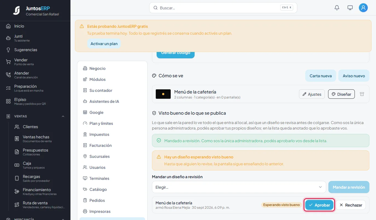Click the Esperando visto bueno badge

point(281,205)
